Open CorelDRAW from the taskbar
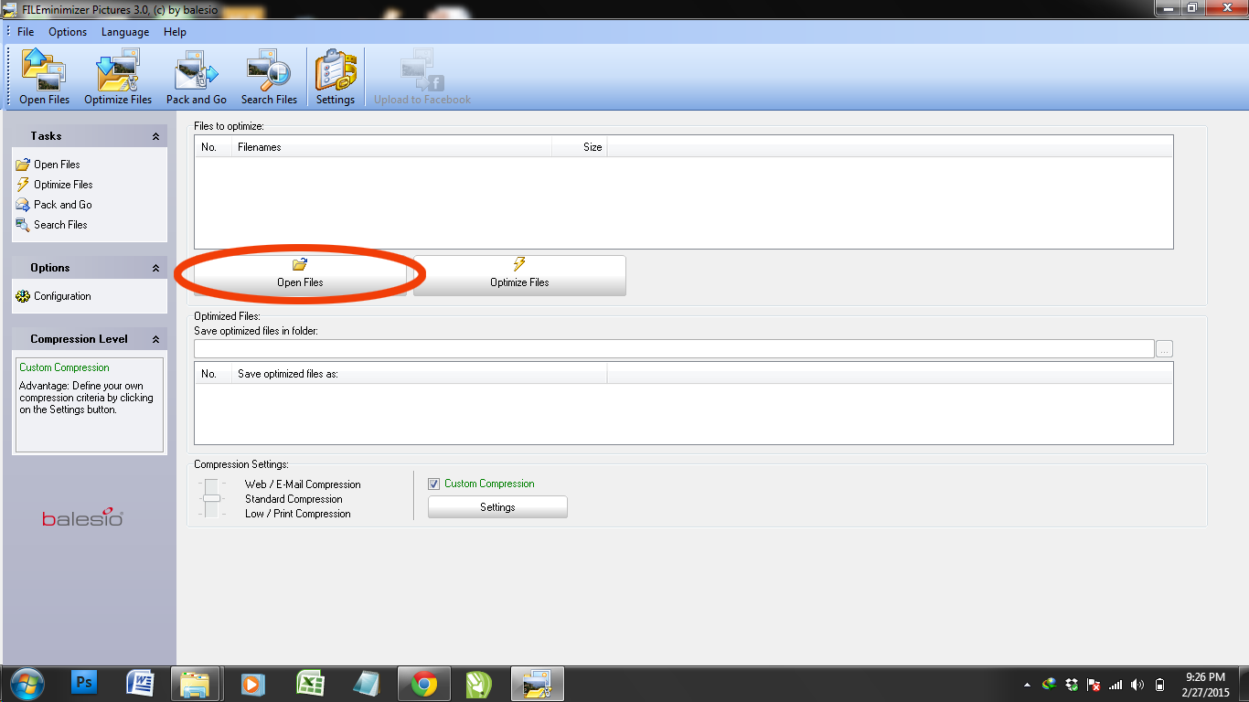Image resolution: width=1249 pixels, height=702 pixels. tap(479, 683)
